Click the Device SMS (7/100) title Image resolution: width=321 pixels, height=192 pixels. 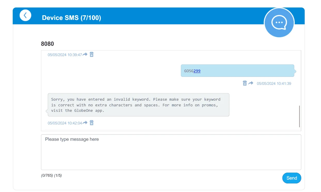click(x=72, y=18)
